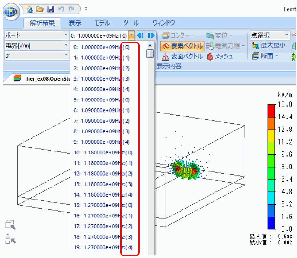Screen dimensions: 297x258
Task: Select list entry 10: 1.180000e+09Hz:(0)
Action: 103,152
